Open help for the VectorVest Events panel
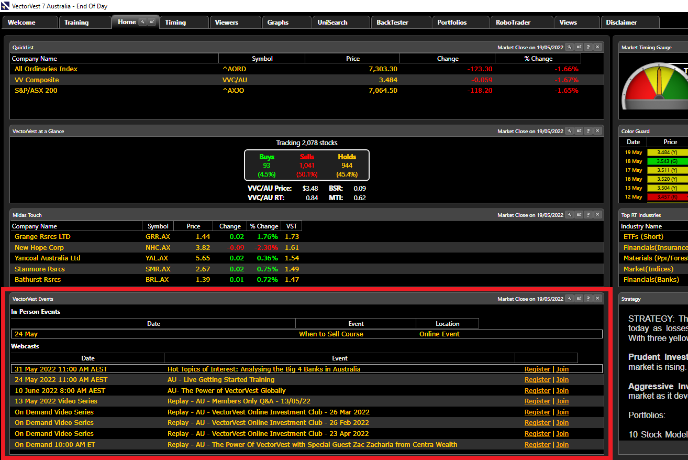The height and width of the screenshot is (460, 688). coord(589,299)
